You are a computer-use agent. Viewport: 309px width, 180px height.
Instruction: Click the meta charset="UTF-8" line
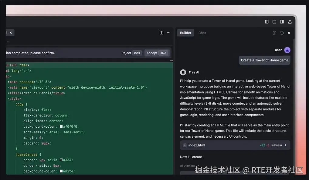tap(29, 82)
